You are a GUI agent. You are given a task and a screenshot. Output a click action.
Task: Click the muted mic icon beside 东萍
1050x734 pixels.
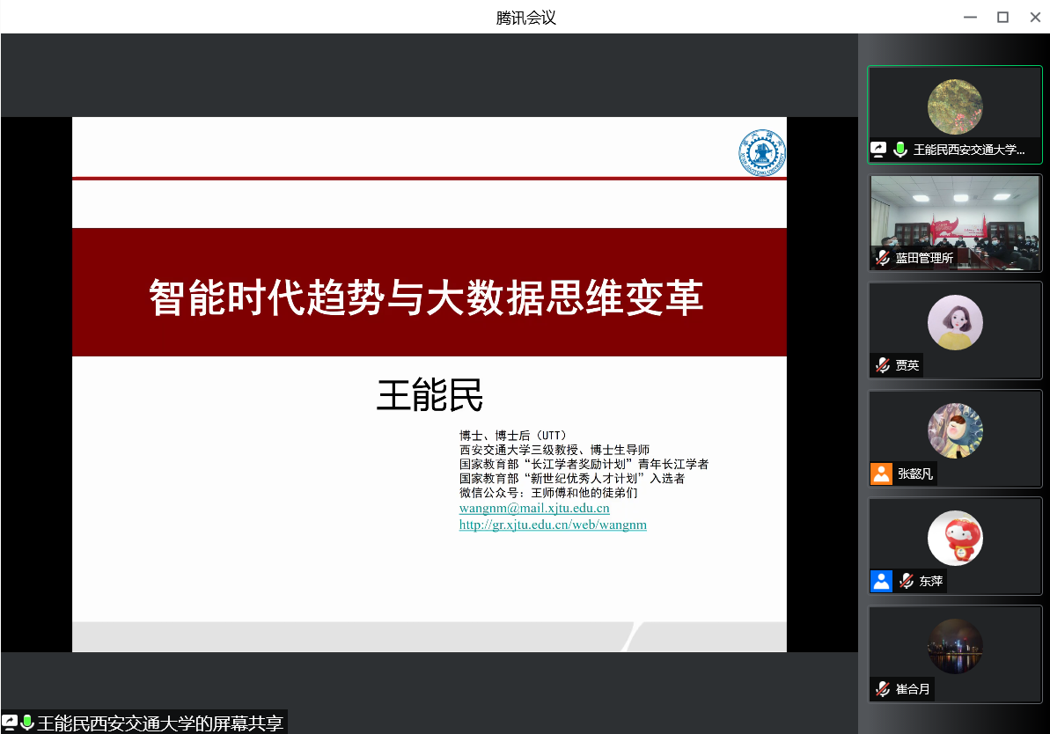pos(906,581)
